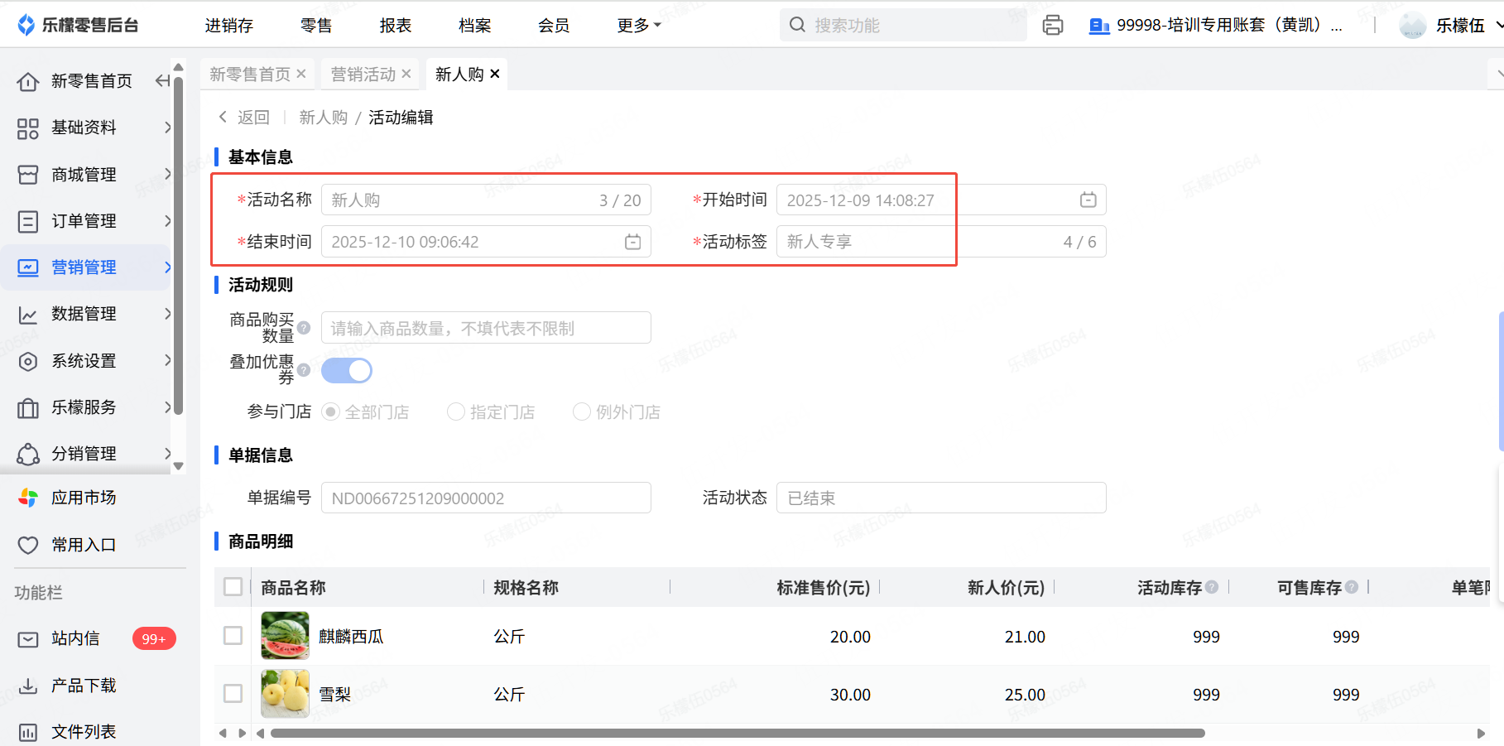Click the 营销管理 monitor icon
This screenshot has height=746, width=1504.
coord(28,267)
